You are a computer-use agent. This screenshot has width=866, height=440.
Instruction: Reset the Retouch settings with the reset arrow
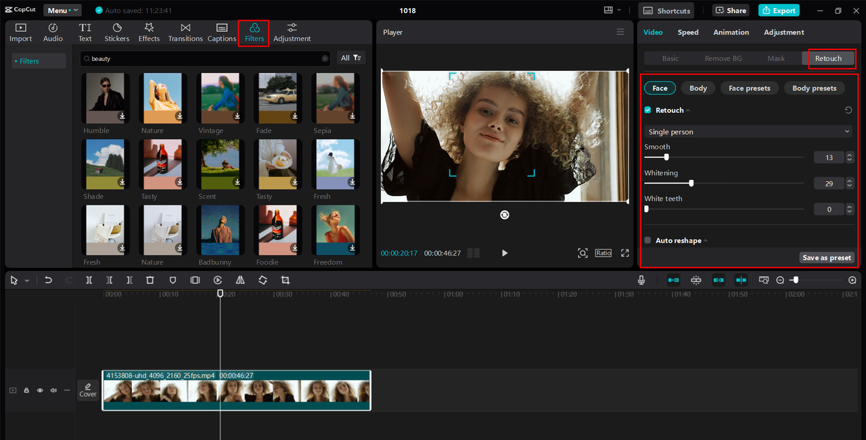[x=848, y=110]
